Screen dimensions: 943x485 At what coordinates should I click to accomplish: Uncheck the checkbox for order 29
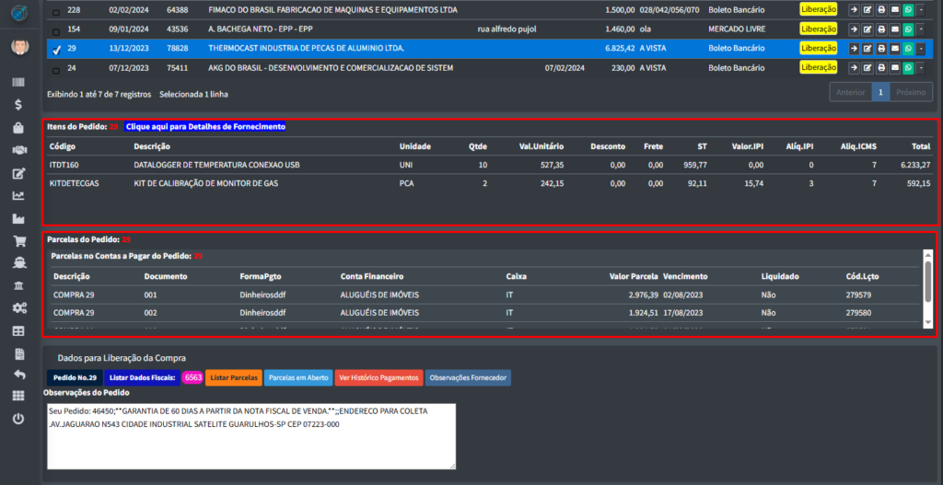(57, 51)
